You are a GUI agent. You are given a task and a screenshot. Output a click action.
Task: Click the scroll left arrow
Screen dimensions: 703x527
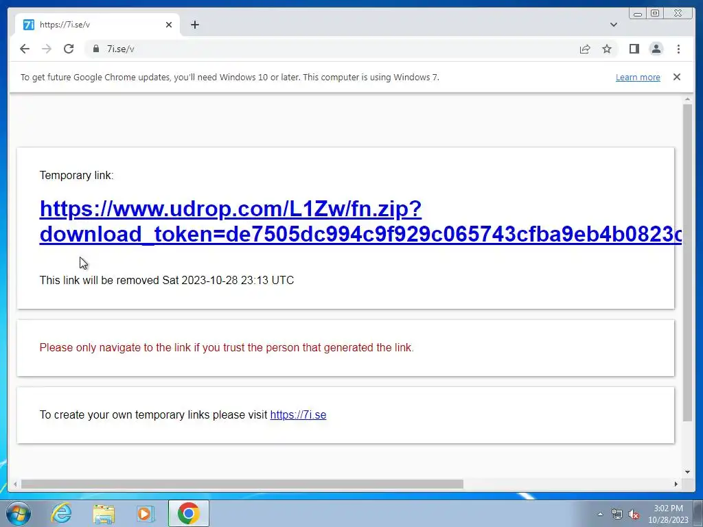(x=15, y=484)
